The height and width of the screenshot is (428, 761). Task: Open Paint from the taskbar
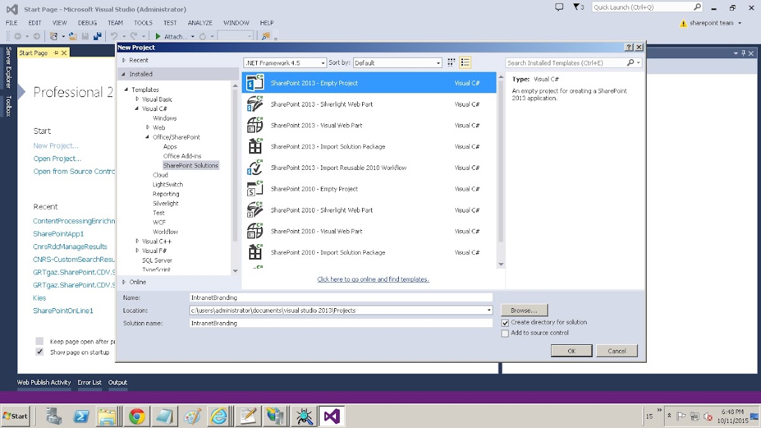click(192, 416)
